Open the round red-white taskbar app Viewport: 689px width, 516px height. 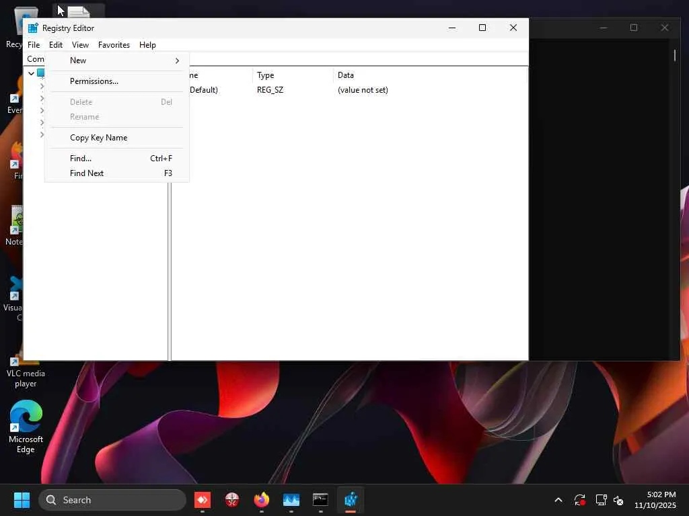(x=232, y=500)
